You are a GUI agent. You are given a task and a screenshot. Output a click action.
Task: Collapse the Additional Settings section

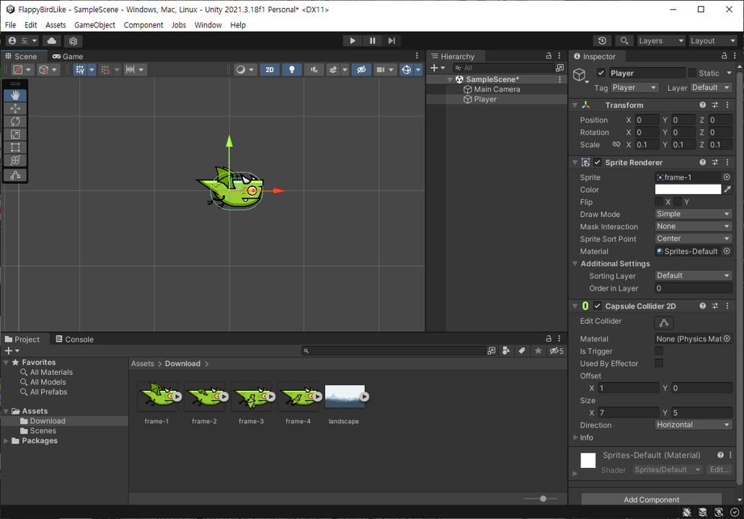[x=575, y=264]
